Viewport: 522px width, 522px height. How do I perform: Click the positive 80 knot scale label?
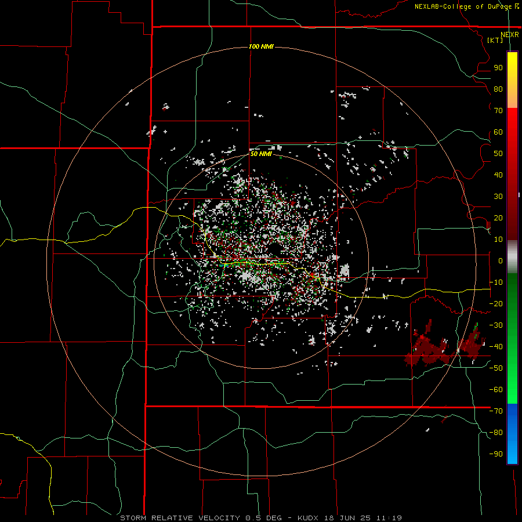[498, 89]
